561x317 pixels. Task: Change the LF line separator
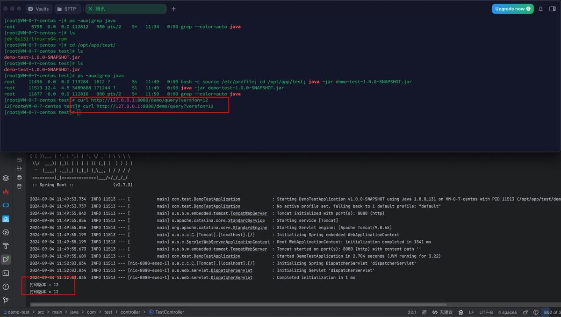(x=471, y=312)
